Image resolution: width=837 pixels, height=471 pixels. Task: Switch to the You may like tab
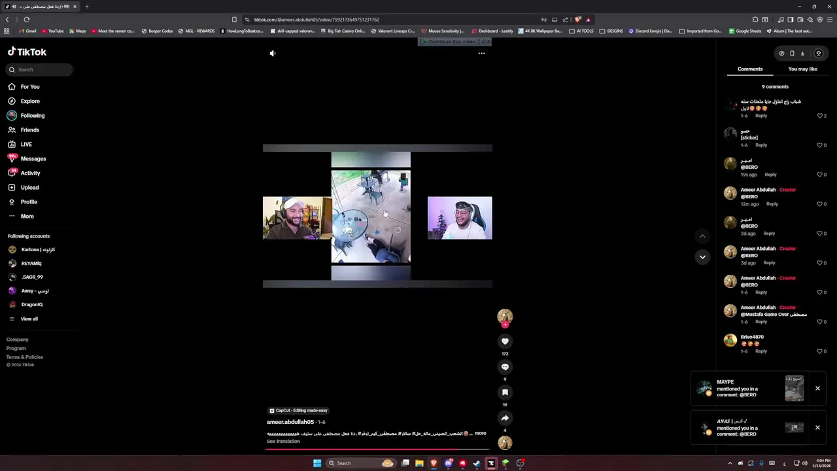(802, 69)
